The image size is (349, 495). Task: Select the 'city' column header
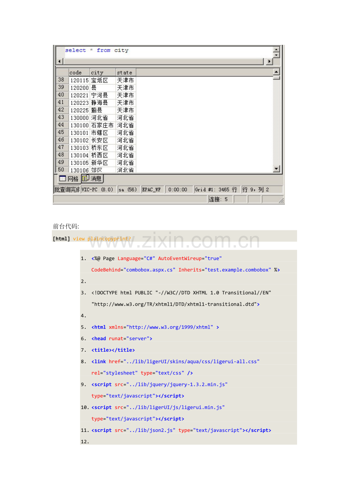click(102, 72)
